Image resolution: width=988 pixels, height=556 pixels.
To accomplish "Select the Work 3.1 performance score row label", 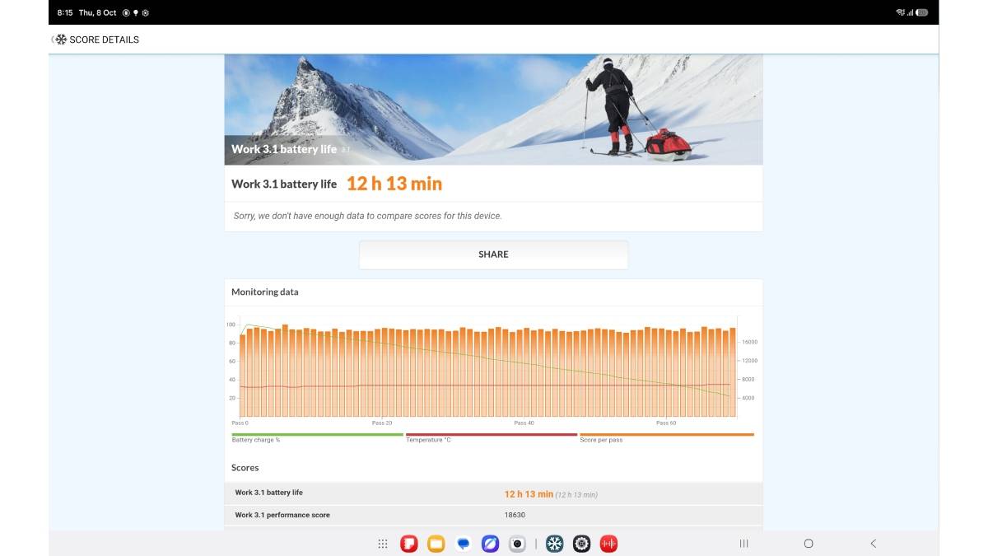I will 282,515.
